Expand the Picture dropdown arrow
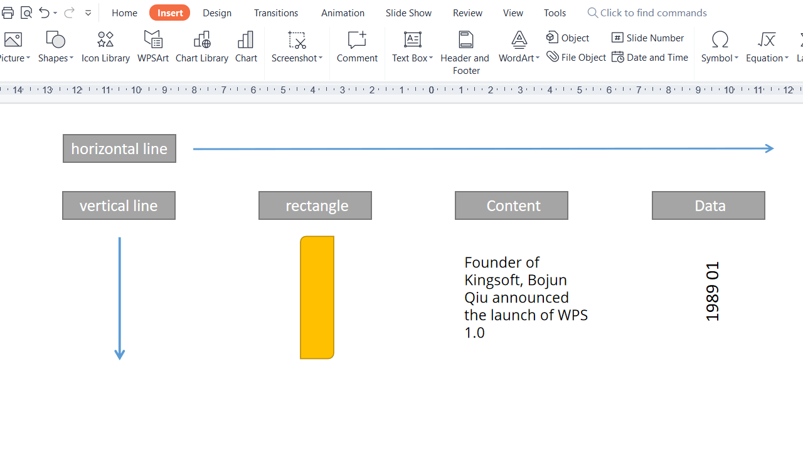Viewport: 803px width, 451px height. point(28,58)
